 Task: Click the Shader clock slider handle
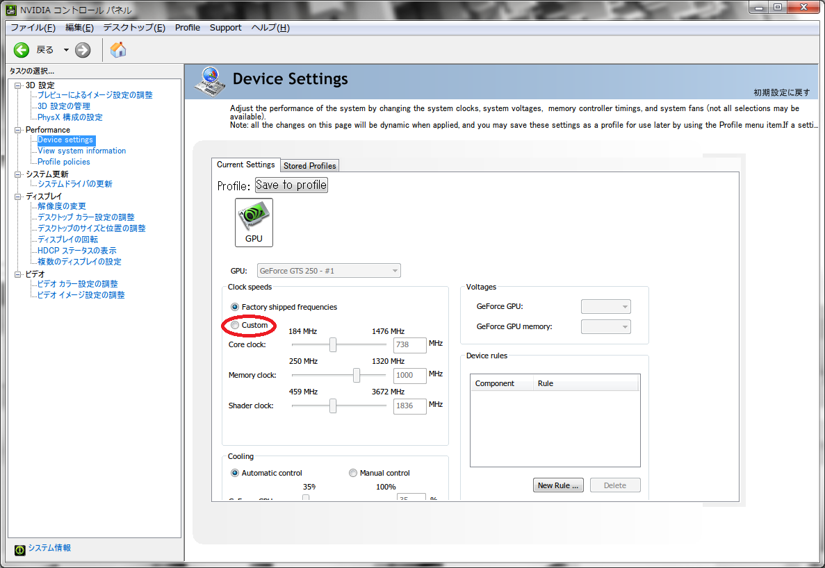(x=332, y=406)
